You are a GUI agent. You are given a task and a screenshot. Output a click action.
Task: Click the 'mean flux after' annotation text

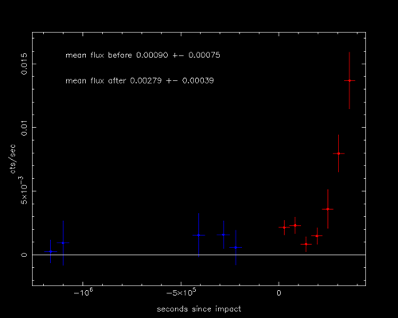pyautogui.click(x=139, y=80)
